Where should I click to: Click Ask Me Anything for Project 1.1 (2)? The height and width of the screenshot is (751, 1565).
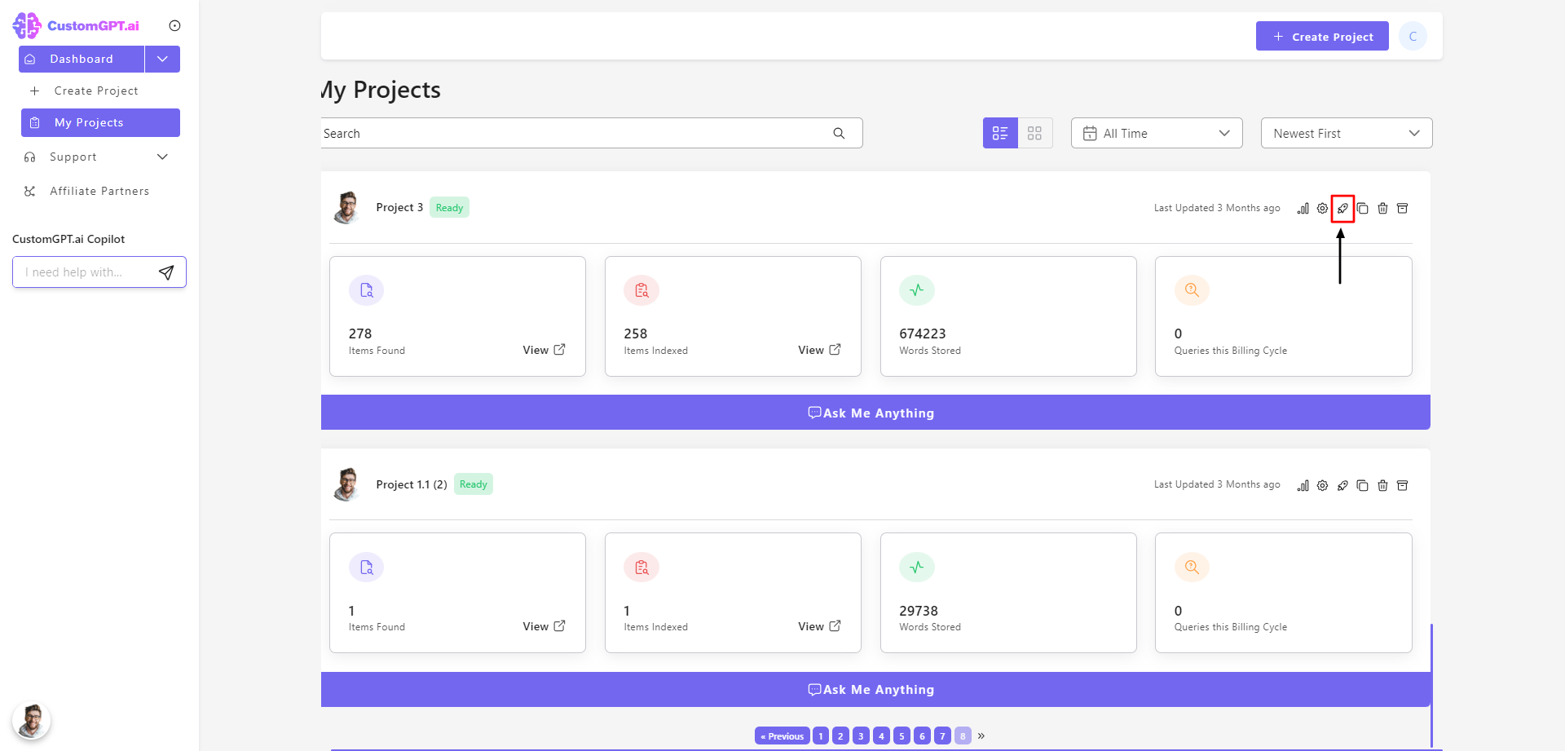point(875,689)
